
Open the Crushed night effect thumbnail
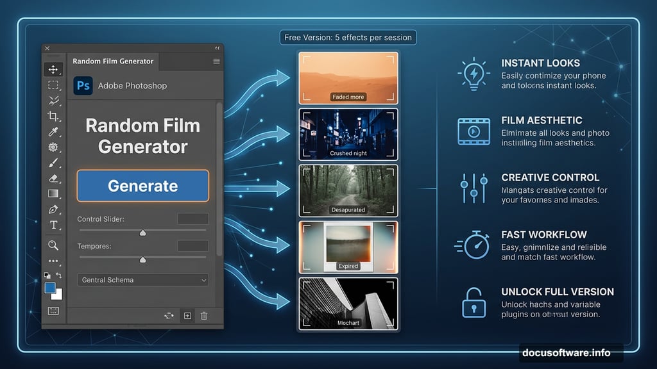point(348,135)
